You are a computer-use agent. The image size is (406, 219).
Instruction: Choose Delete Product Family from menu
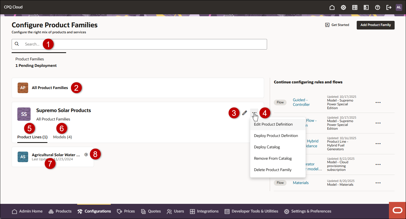(272, 170)
